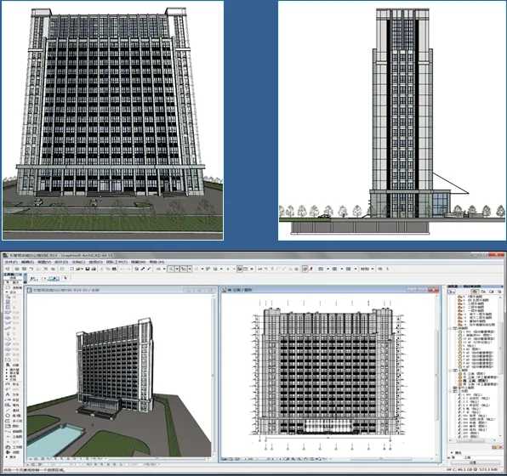This screenshot has height=476, width=507.
Task: Click the New document toolbar icon
Action: click(71, 269)
